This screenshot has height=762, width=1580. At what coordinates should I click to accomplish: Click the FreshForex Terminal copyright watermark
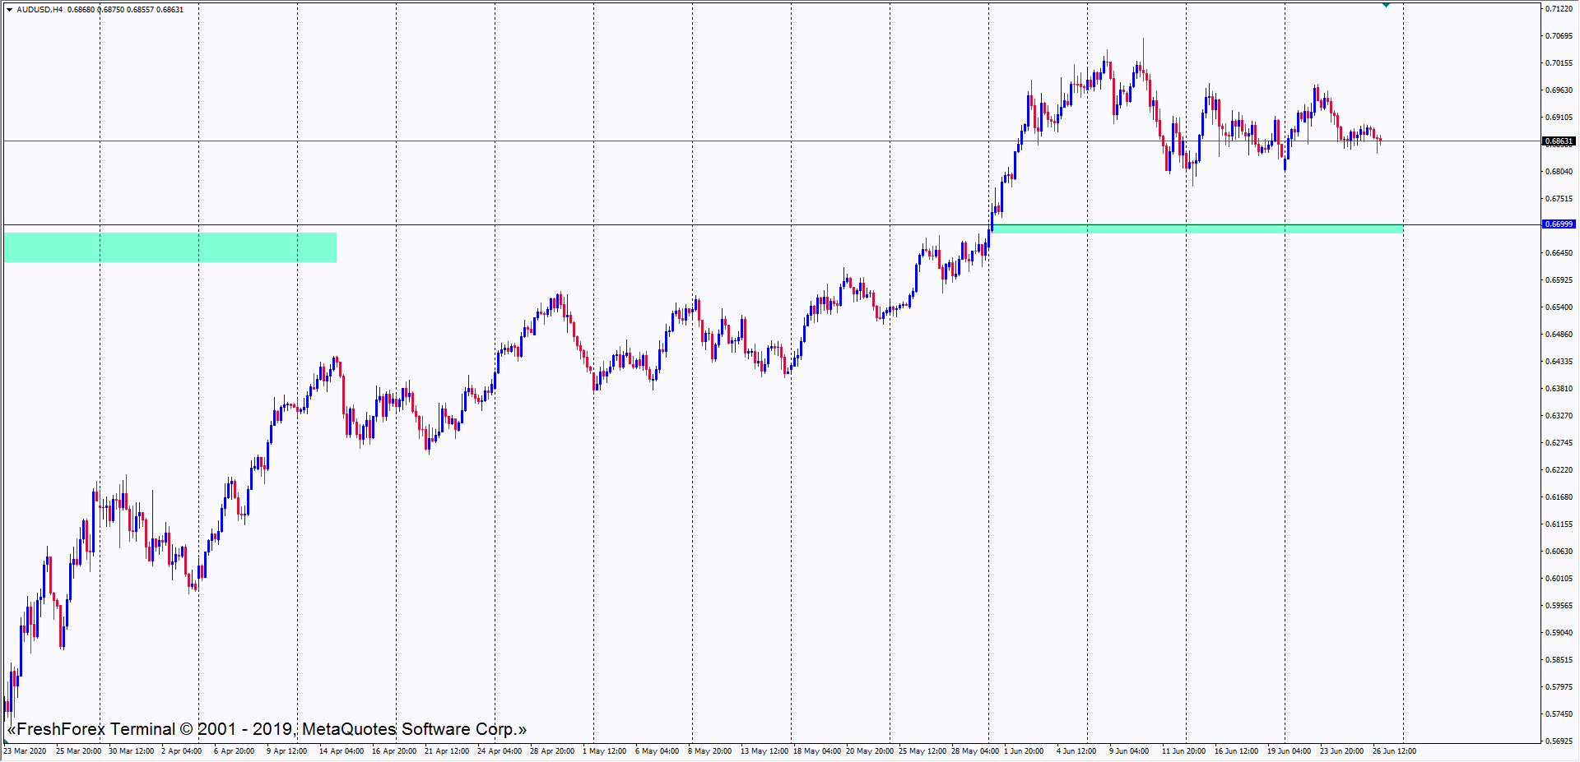[267, 729]
